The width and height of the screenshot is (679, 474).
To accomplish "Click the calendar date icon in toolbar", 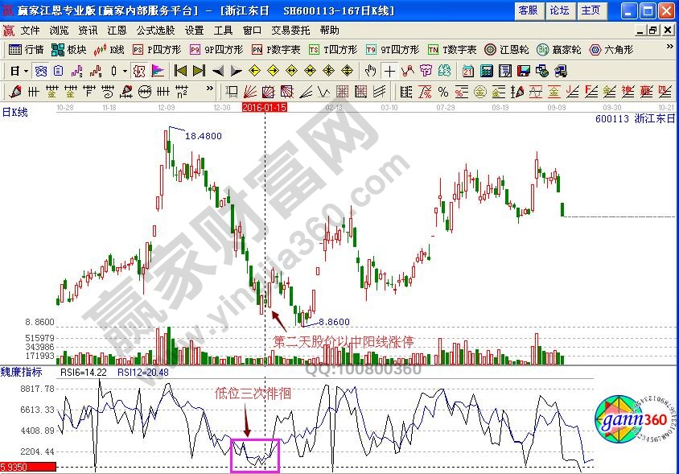I will click(467, 71).
